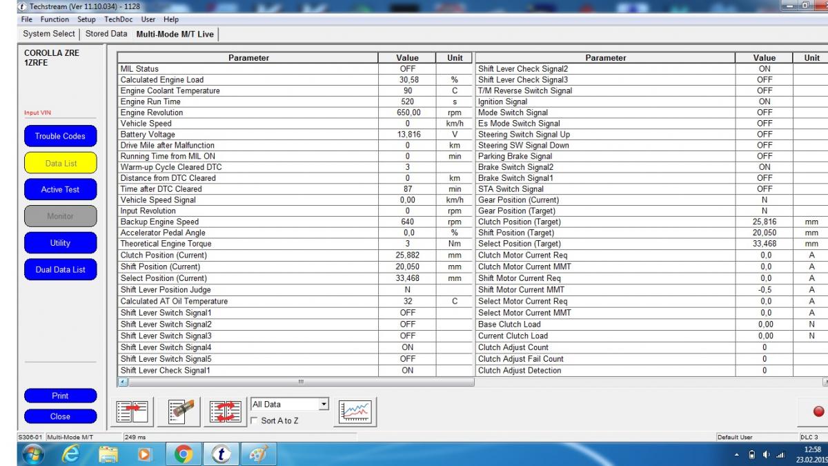The width and height of the screenshot is (828, 466).
Task: Select Clutch Position (Target) row
Action: click(651, 222)
